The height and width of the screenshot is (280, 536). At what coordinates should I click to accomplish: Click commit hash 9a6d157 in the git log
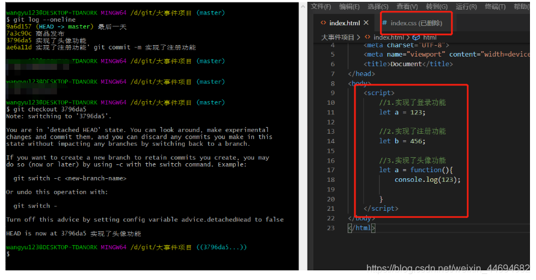tap(19, 26)
